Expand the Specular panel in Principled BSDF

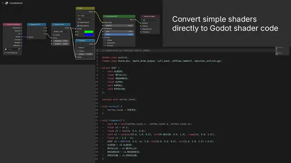click(105, 45)
